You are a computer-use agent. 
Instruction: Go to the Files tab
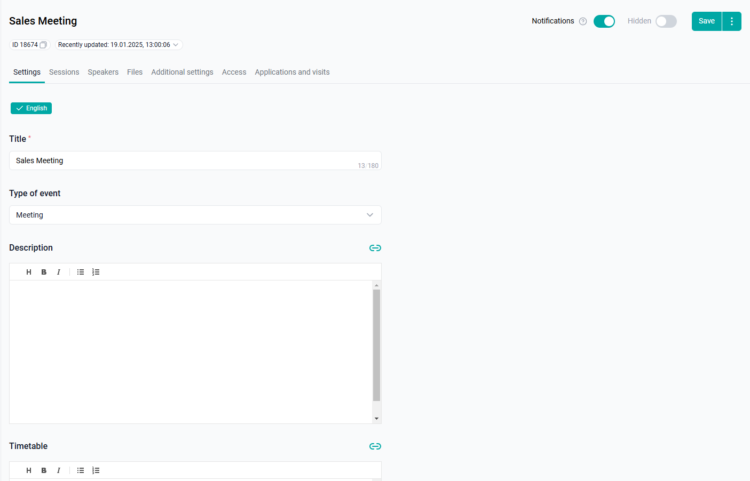pyautogui.click(x=135, y=72)
